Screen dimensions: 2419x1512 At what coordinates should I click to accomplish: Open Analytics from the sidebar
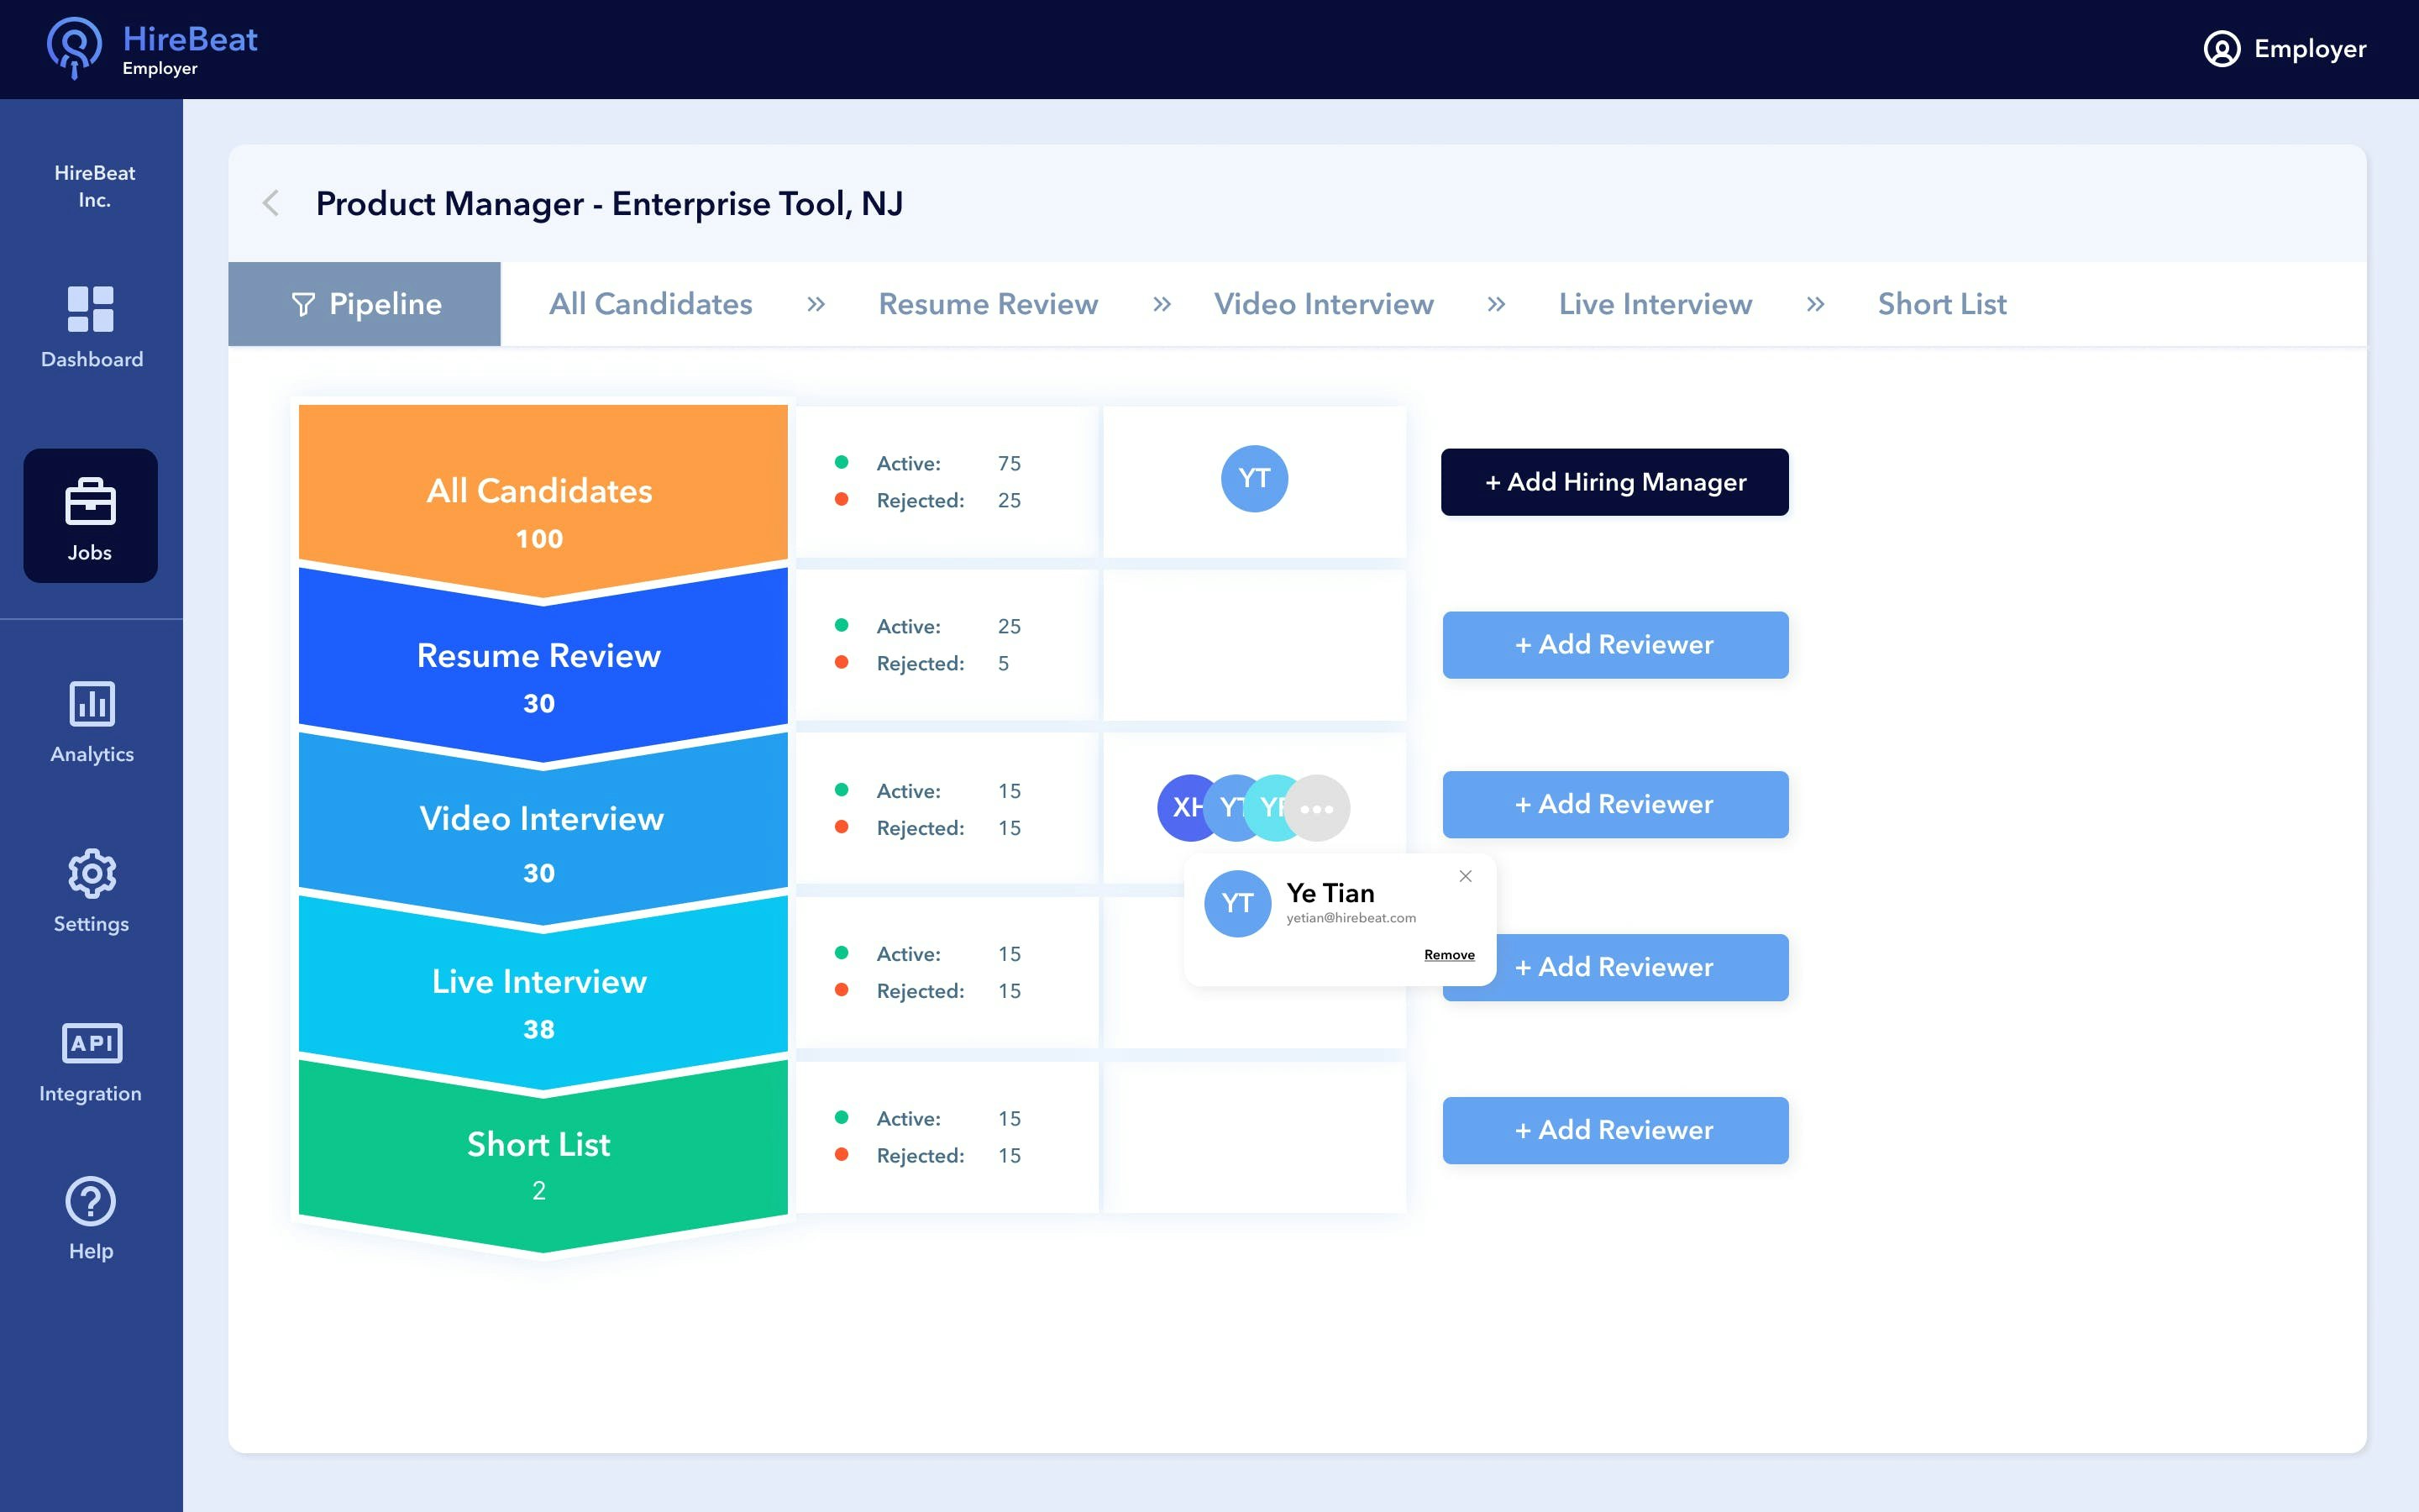(91, 722)
